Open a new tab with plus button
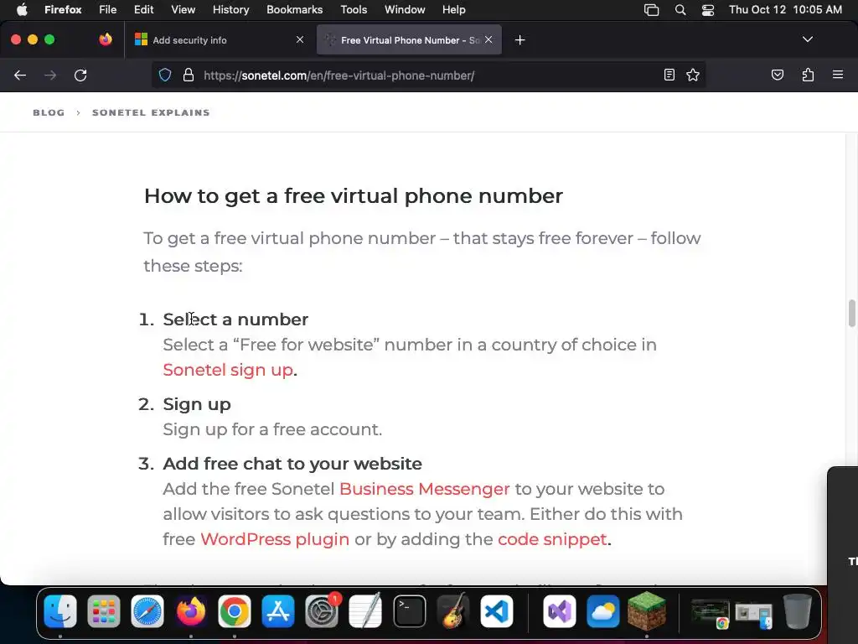The width and height of the screenshot is (858, 644). coord(519,40)
